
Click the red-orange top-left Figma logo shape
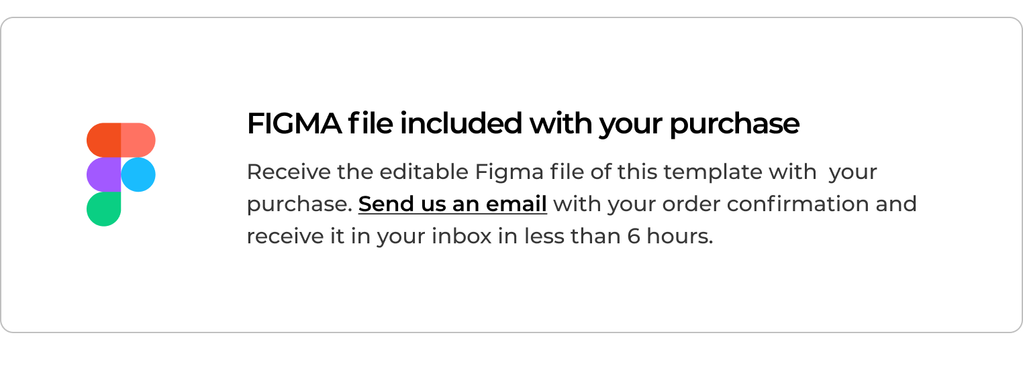pyautogui.click(x=103, y=139)
